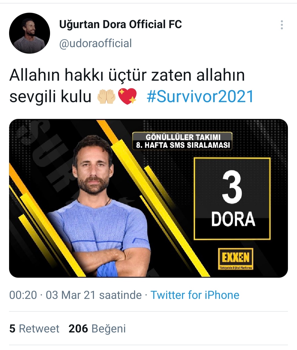This screenshot has height=350, width=297.
Task: View the 5 Retweet list
Action: coord(34,329)
